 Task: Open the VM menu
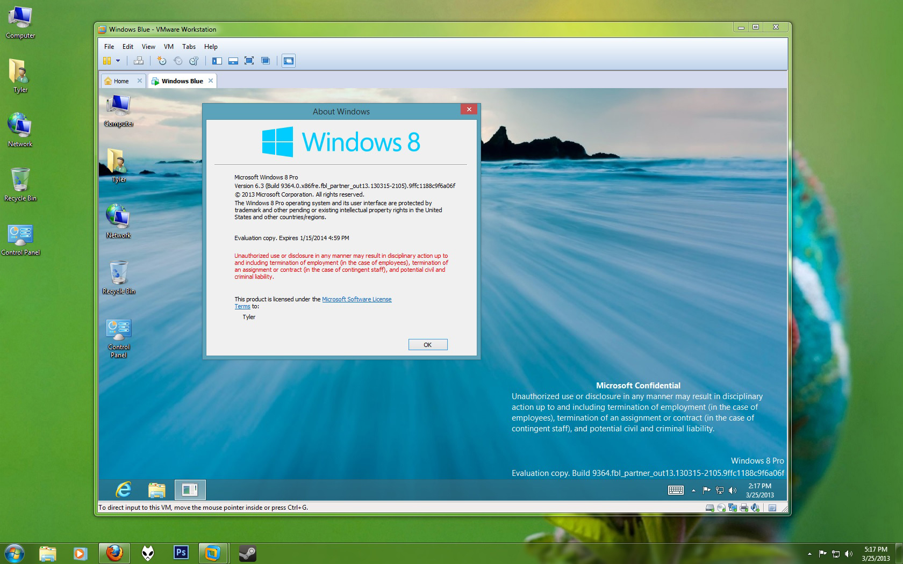click(168, 47)
